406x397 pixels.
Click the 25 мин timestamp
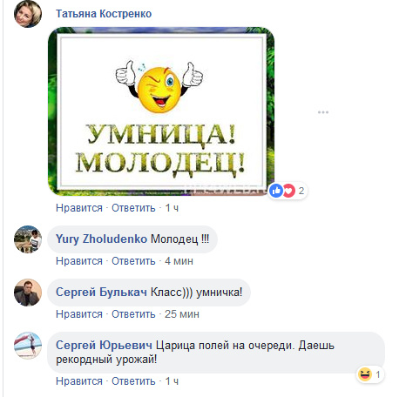pos(182,314)
